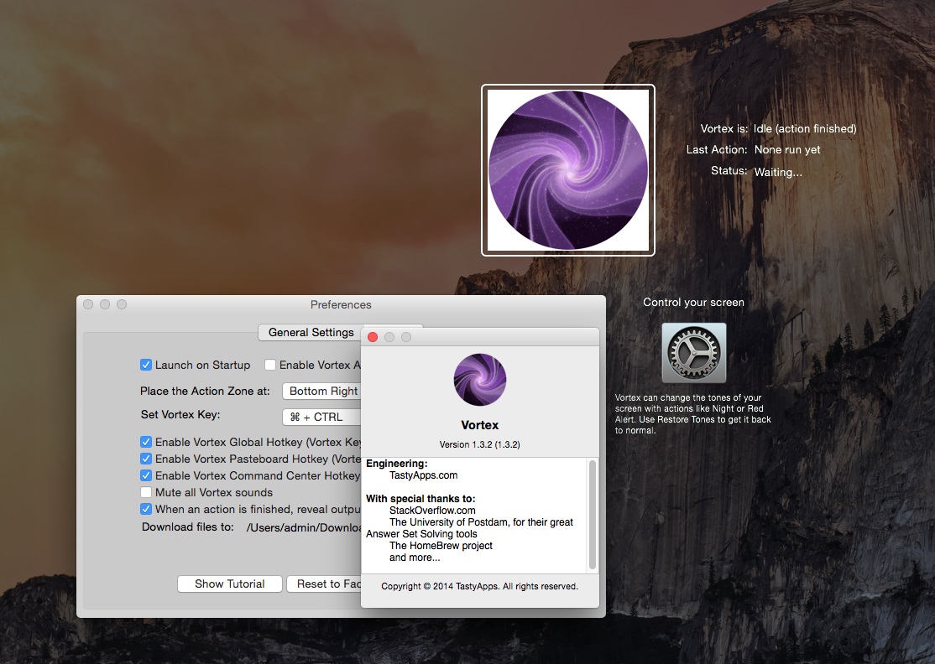Click the Download files path /Users/admin/Downloads
This screenshot has height=664, width=935.
coord(304,527)
